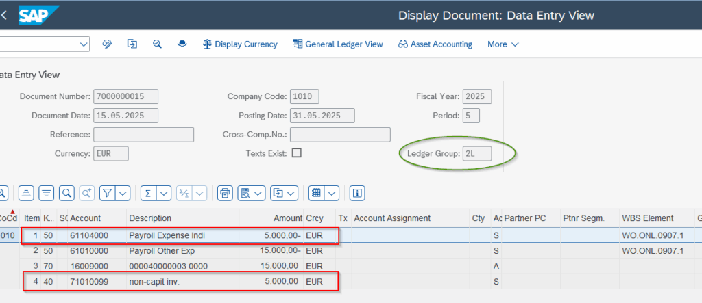The width and height of the screenshot is (702, 303).
Task: Click the Sigma total icon
Action: pyautogui.click(x=147, y=193)
